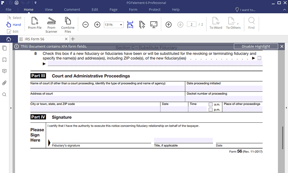The width and height of the screenshot is (288, 173).
Task: Check the line 8 substitute fiduciary box
Action: tap(259, 58)
